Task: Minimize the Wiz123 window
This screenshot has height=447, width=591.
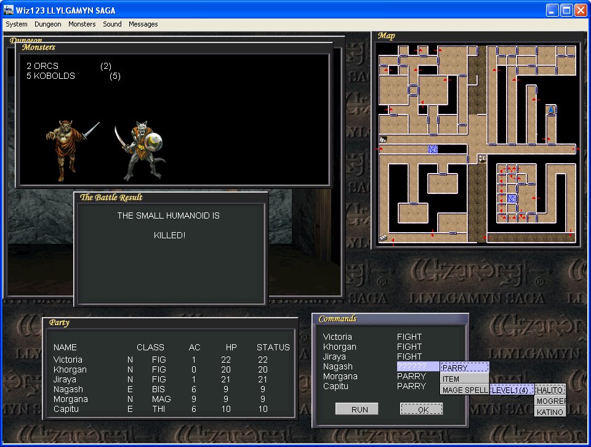Action: point(552,10)
